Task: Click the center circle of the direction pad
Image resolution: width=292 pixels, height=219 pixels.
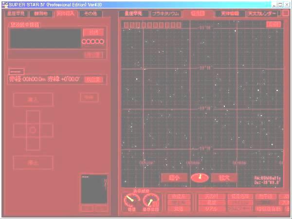Action: click(x=33, y=130)
